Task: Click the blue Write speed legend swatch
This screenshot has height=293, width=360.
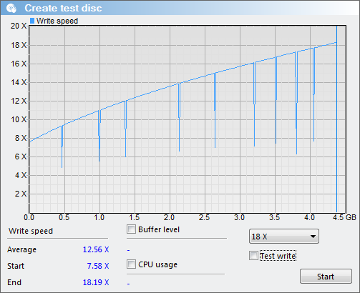Action: tap(32, 21)
